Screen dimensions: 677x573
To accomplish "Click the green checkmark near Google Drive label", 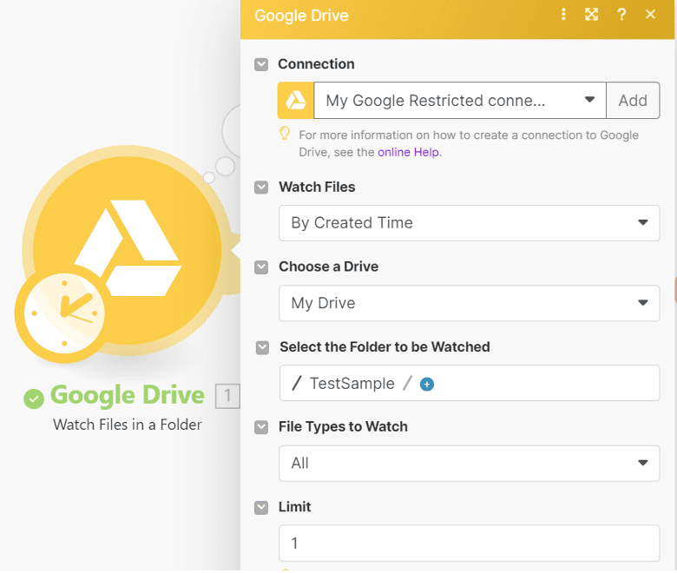I will 34,398.
